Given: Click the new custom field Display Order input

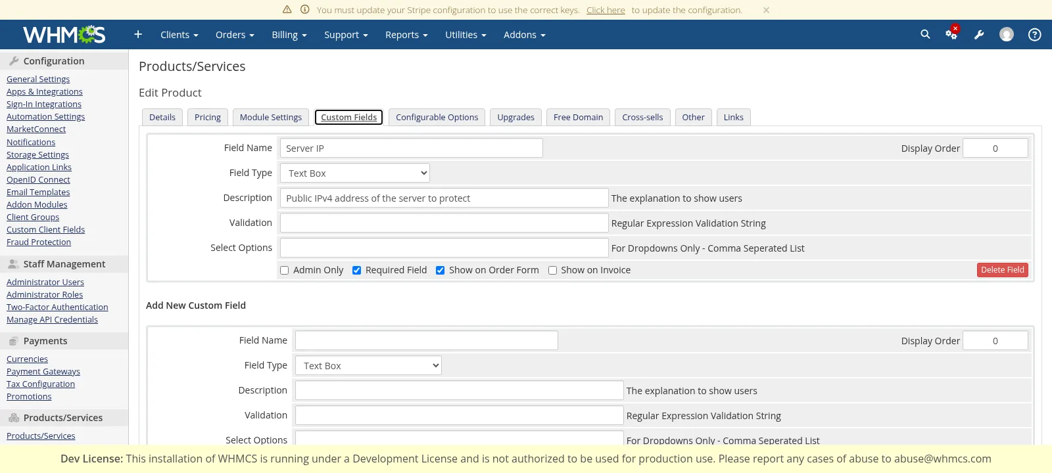Looking at the screenshot, I should coord(995,341).
